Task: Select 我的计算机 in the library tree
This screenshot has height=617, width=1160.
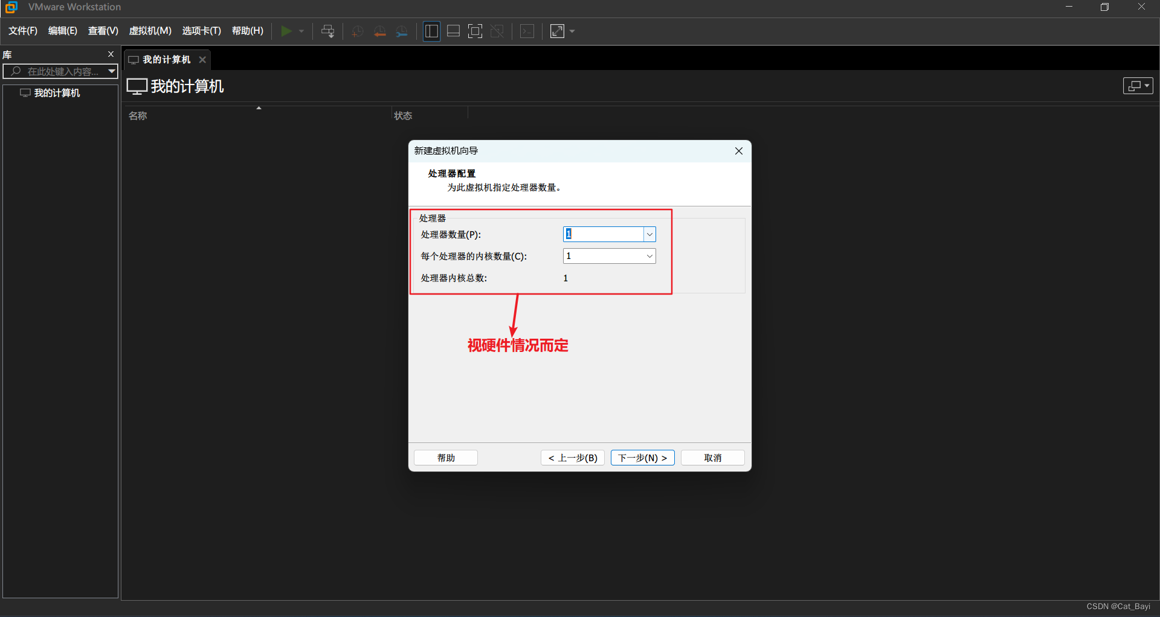Action: [57, 93]
